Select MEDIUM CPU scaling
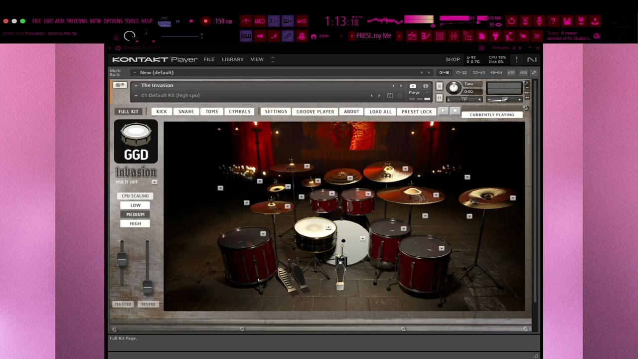Viewport: 638px width, 359px height. click(136, 214)
